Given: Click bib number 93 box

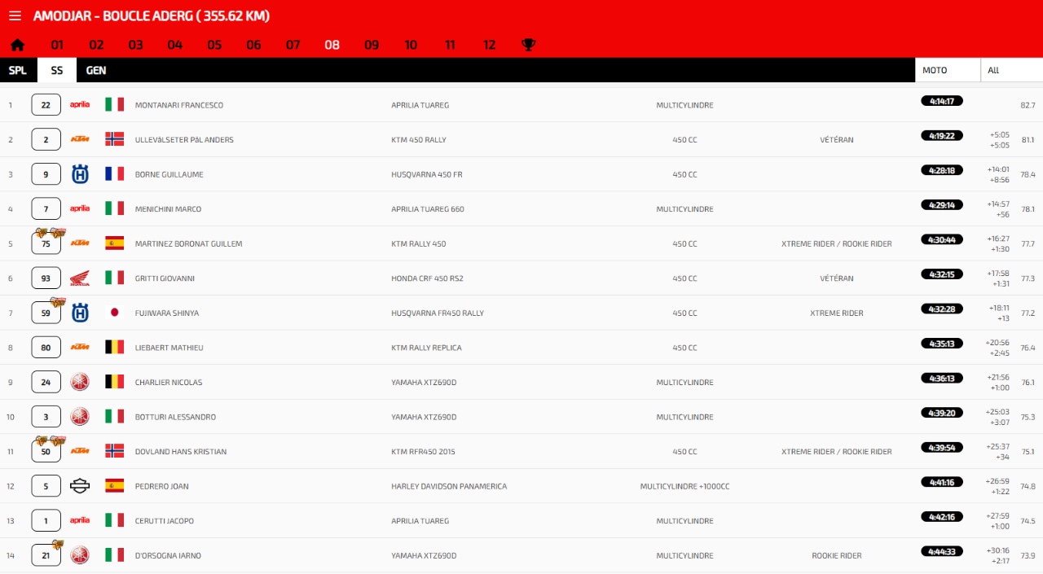Looking at the screenshot, I should click(x=46, y=278).
